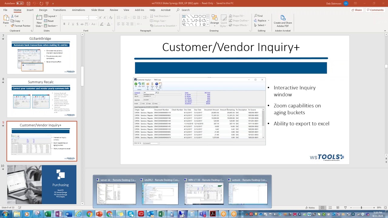Toggle Notes pane in status bar
Viewport: 388px width, 218px height.
(310, 208)
